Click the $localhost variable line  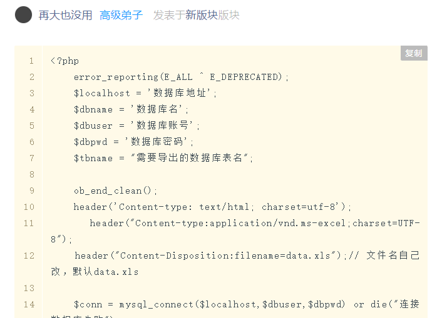pos(145,93)
